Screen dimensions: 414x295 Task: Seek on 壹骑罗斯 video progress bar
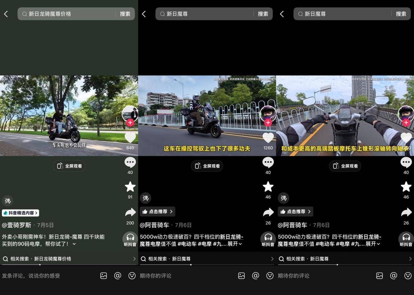[69, 265]
